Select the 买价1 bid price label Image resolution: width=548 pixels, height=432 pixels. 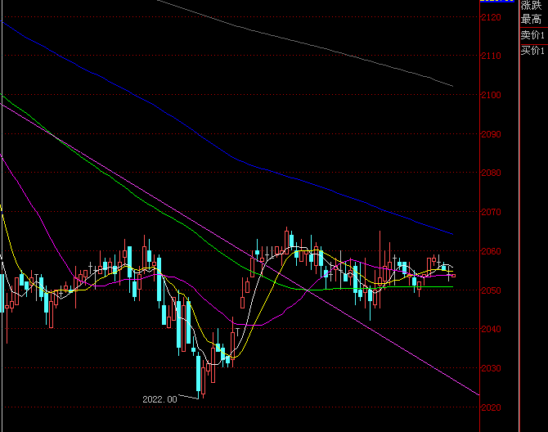pyautogui.click(x=532, y=51)
